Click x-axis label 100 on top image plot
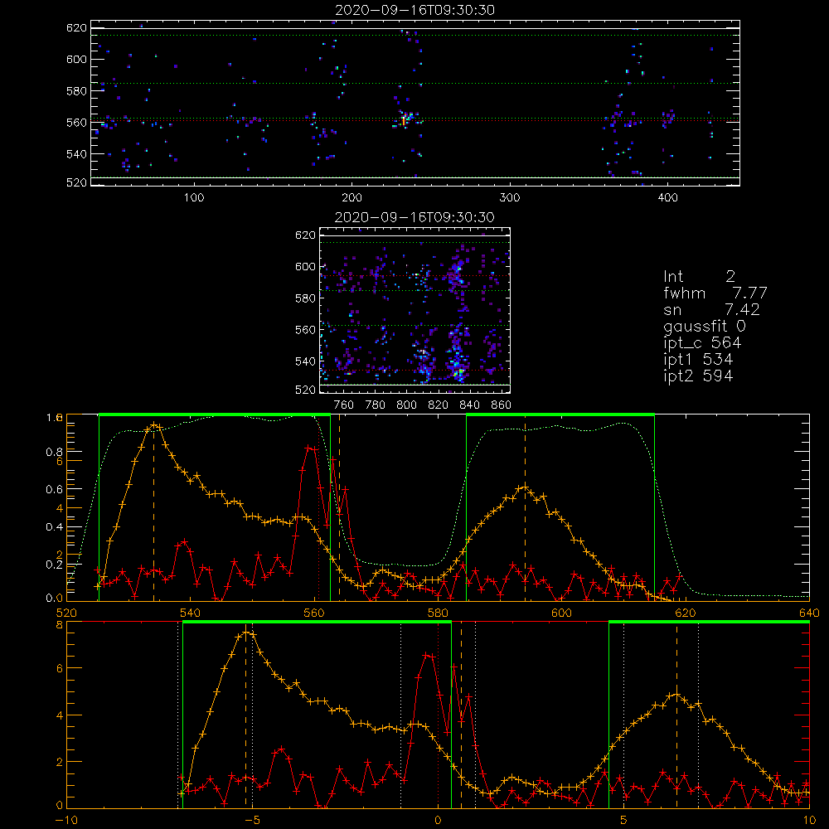The width and height of the screenshot is (829, 829). [x=194, y=198]
